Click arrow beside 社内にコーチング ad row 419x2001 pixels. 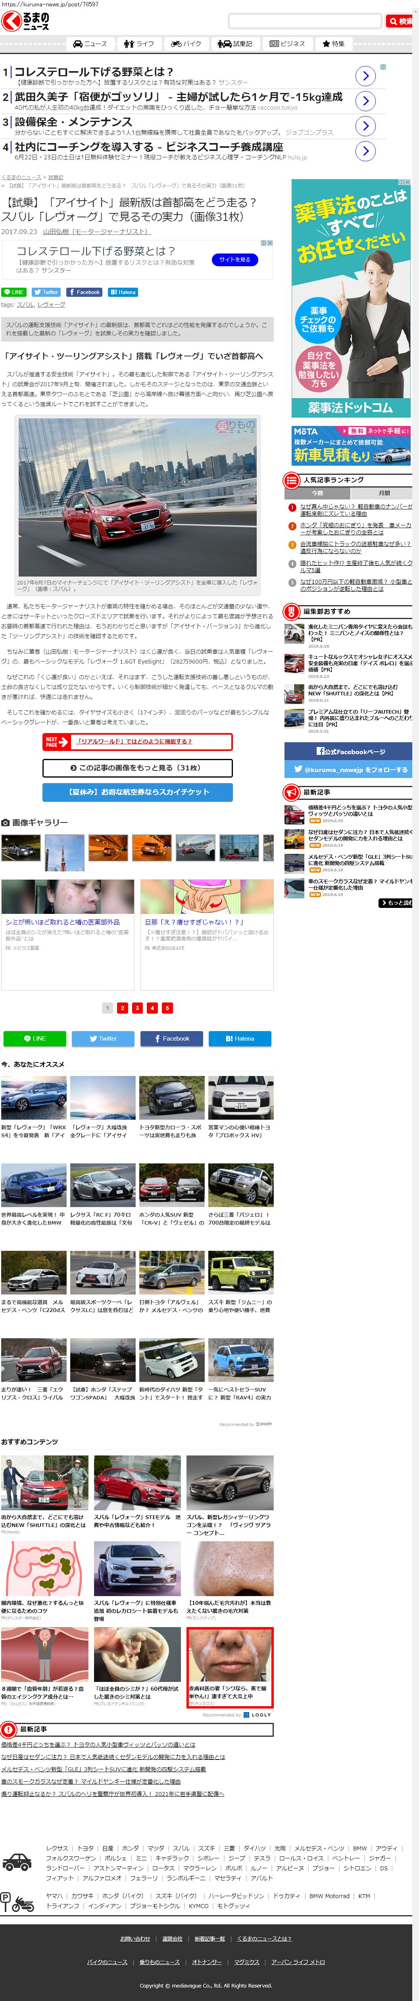pos(365,151)
